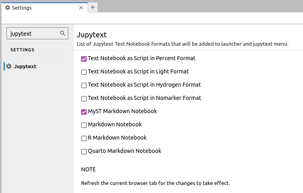Uncheck MyST Markdown Notebook checkbox
The width and height of the screenshot is (303, 193).
tap(83, 112)
